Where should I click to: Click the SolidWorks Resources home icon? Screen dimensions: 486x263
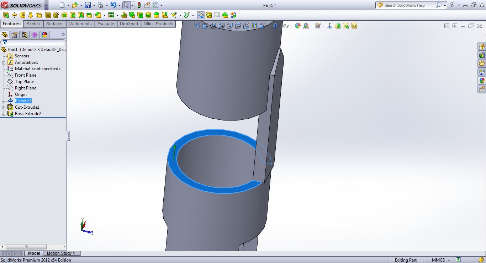click(x=482, y=46)
